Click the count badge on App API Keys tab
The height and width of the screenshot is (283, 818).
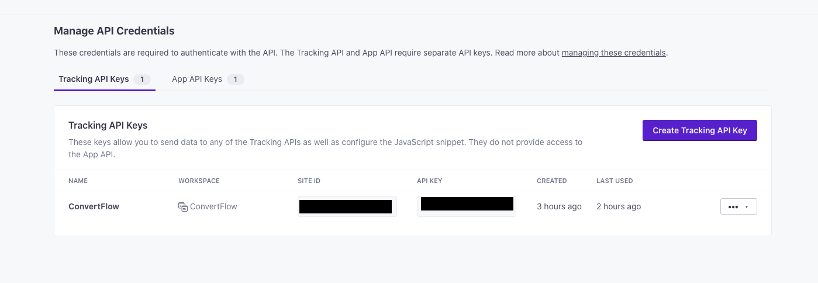[235, 80]
